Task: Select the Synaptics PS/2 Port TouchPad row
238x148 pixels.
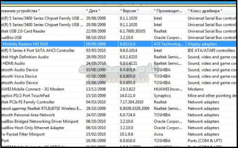Action: click(x=30, y=96)
